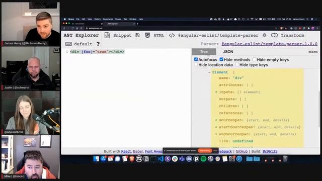Image resolution: width=322 pixels, height=181 pixels.
Task: Open the File menu
Action: coord(77,19)
